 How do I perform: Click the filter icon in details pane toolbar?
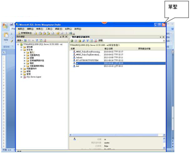87,40
